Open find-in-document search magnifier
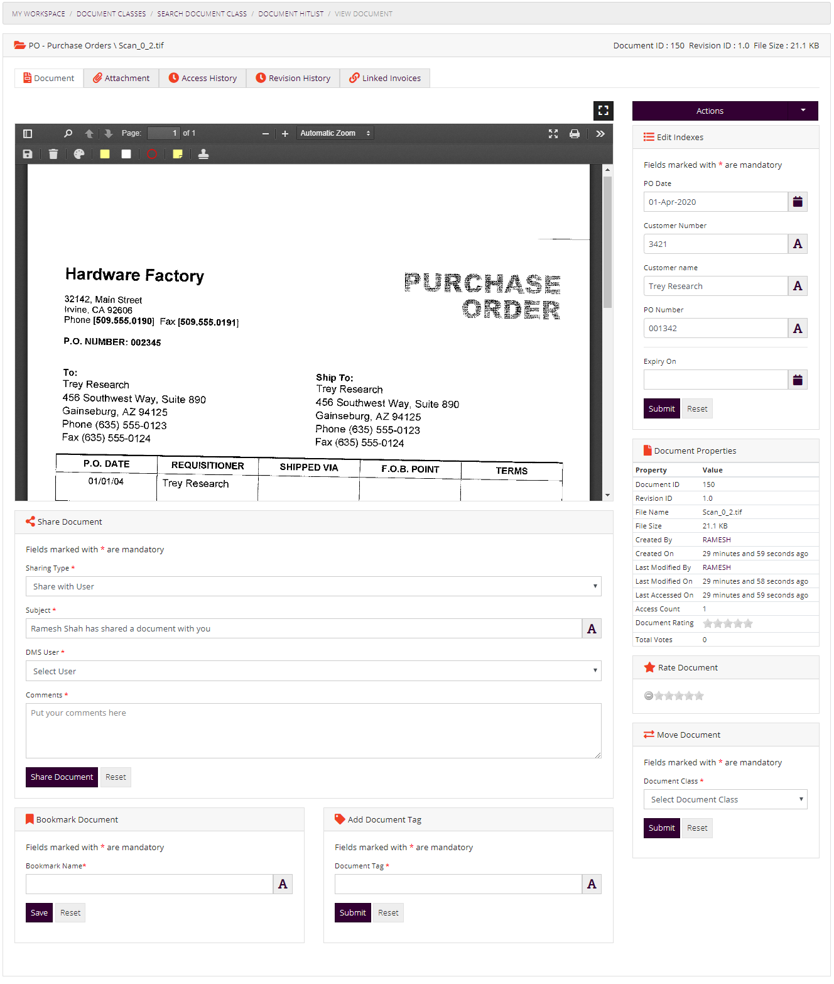834x984 pixels. pos(68,133)
